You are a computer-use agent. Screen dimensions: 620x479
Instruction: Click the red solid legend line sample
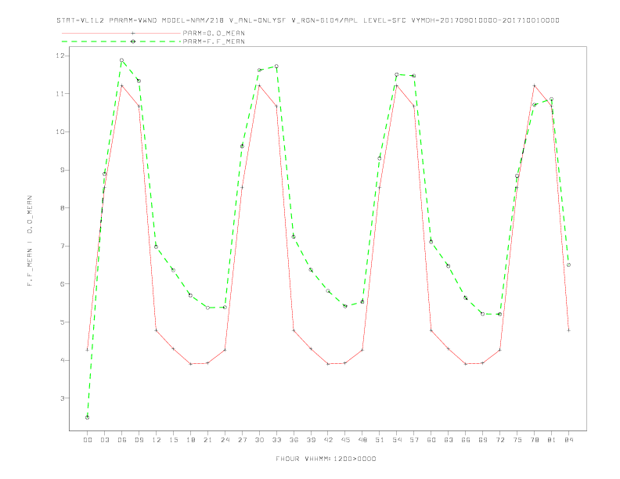pos(121,33)
